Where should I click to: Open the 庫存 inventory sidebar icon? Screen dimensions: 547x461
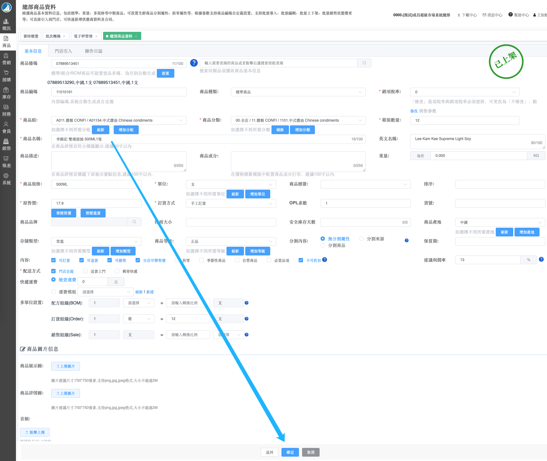(x=7, y=93)
